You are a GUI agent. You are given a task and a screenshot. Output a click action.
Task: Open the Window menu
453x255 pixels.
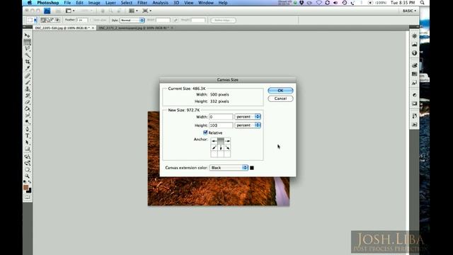tap(206, 3)
